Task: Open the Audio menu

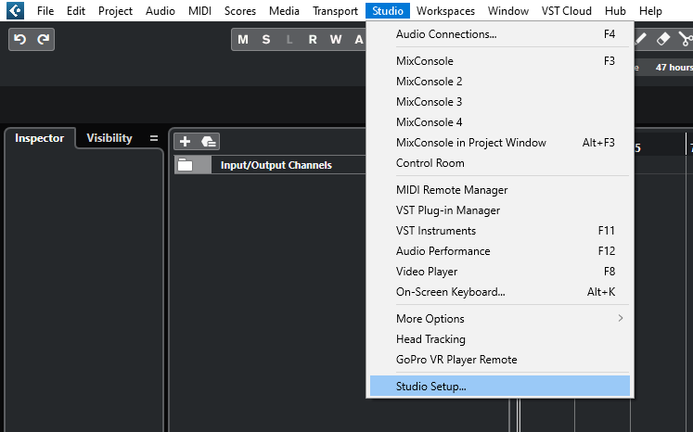Action: (160, 10)
